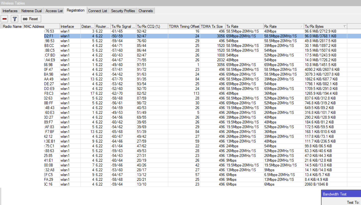The image size is (361, 205).
Task: Open the Access List tab
Action: click(54, 11)
